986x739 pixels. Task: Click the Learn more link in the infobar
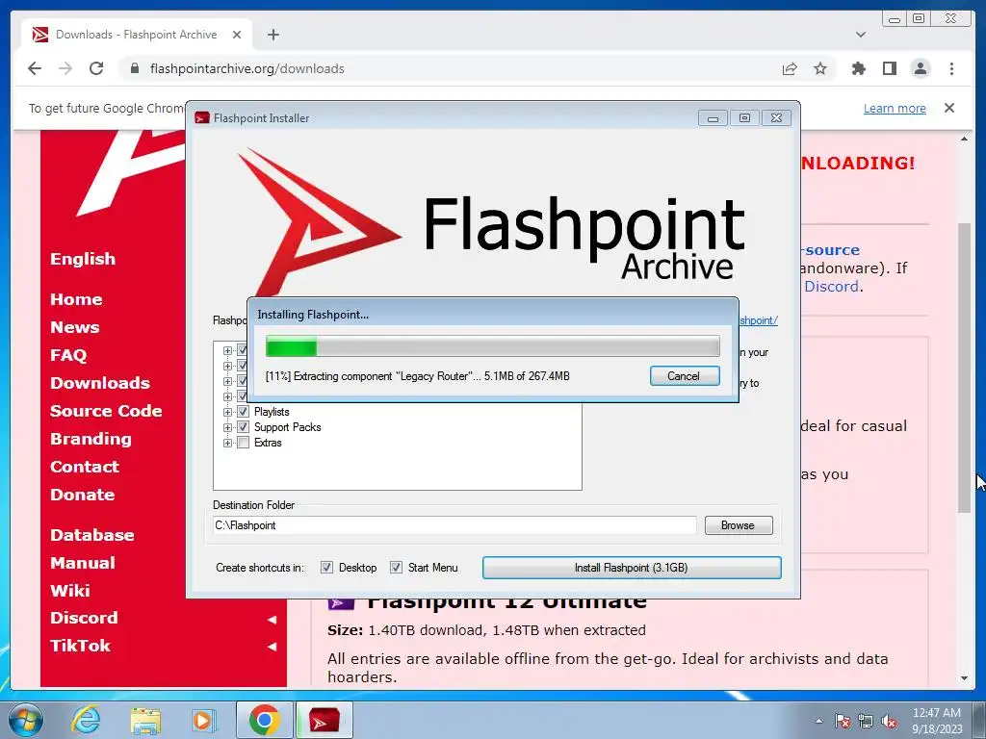(x=895, y=108)
